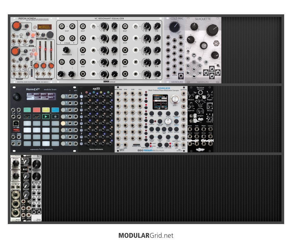Click the Assimil8or ENVELOPE button
Viewport: 292px width, 241px height.
(160, 145)
